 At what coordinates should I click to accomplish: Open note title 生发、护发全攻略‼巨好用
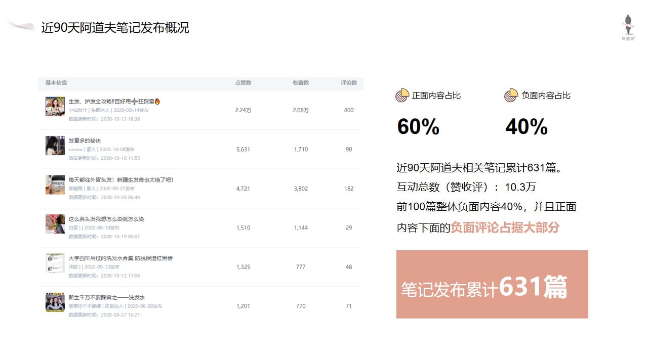pyautogui.click(x=114, y=101)
